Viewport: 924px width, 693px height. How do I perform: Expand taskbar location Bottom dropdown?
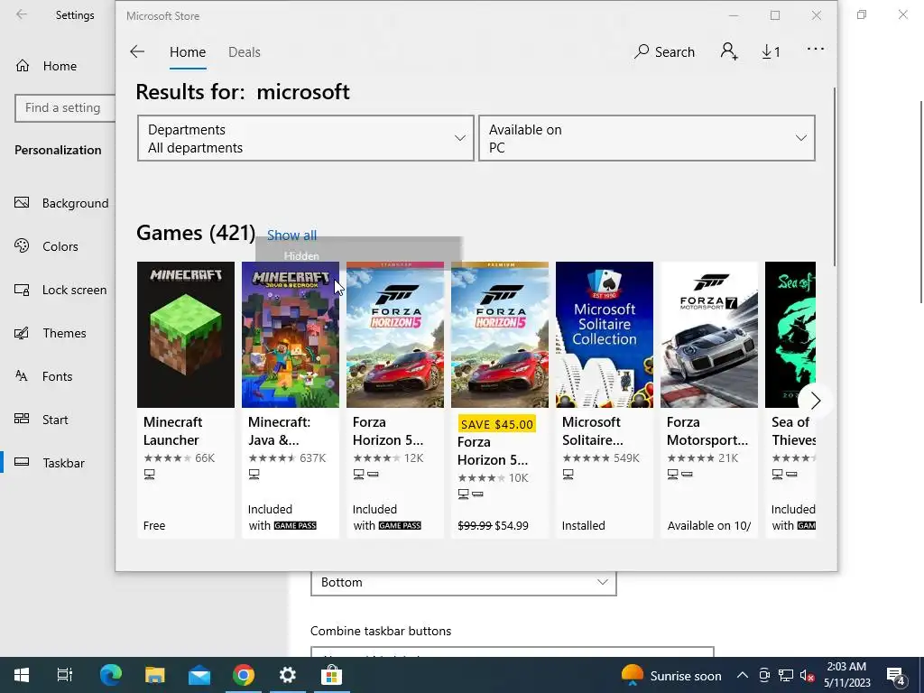[x=463, y=582]
